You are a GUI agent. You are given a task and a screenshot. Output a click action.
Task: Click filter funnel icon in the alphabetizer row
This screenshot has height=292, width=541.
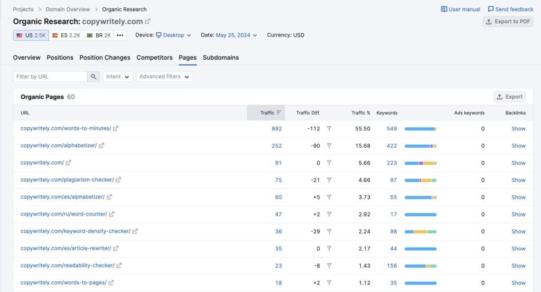click(x=329, y=146)
